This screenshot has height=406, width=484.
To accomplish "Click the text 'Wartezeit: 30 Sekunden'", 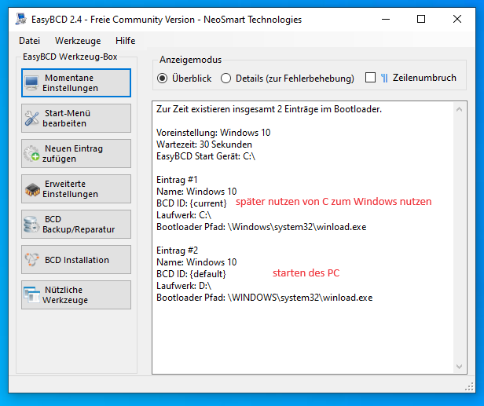I will pyautogui.click(x=204, y=144).
